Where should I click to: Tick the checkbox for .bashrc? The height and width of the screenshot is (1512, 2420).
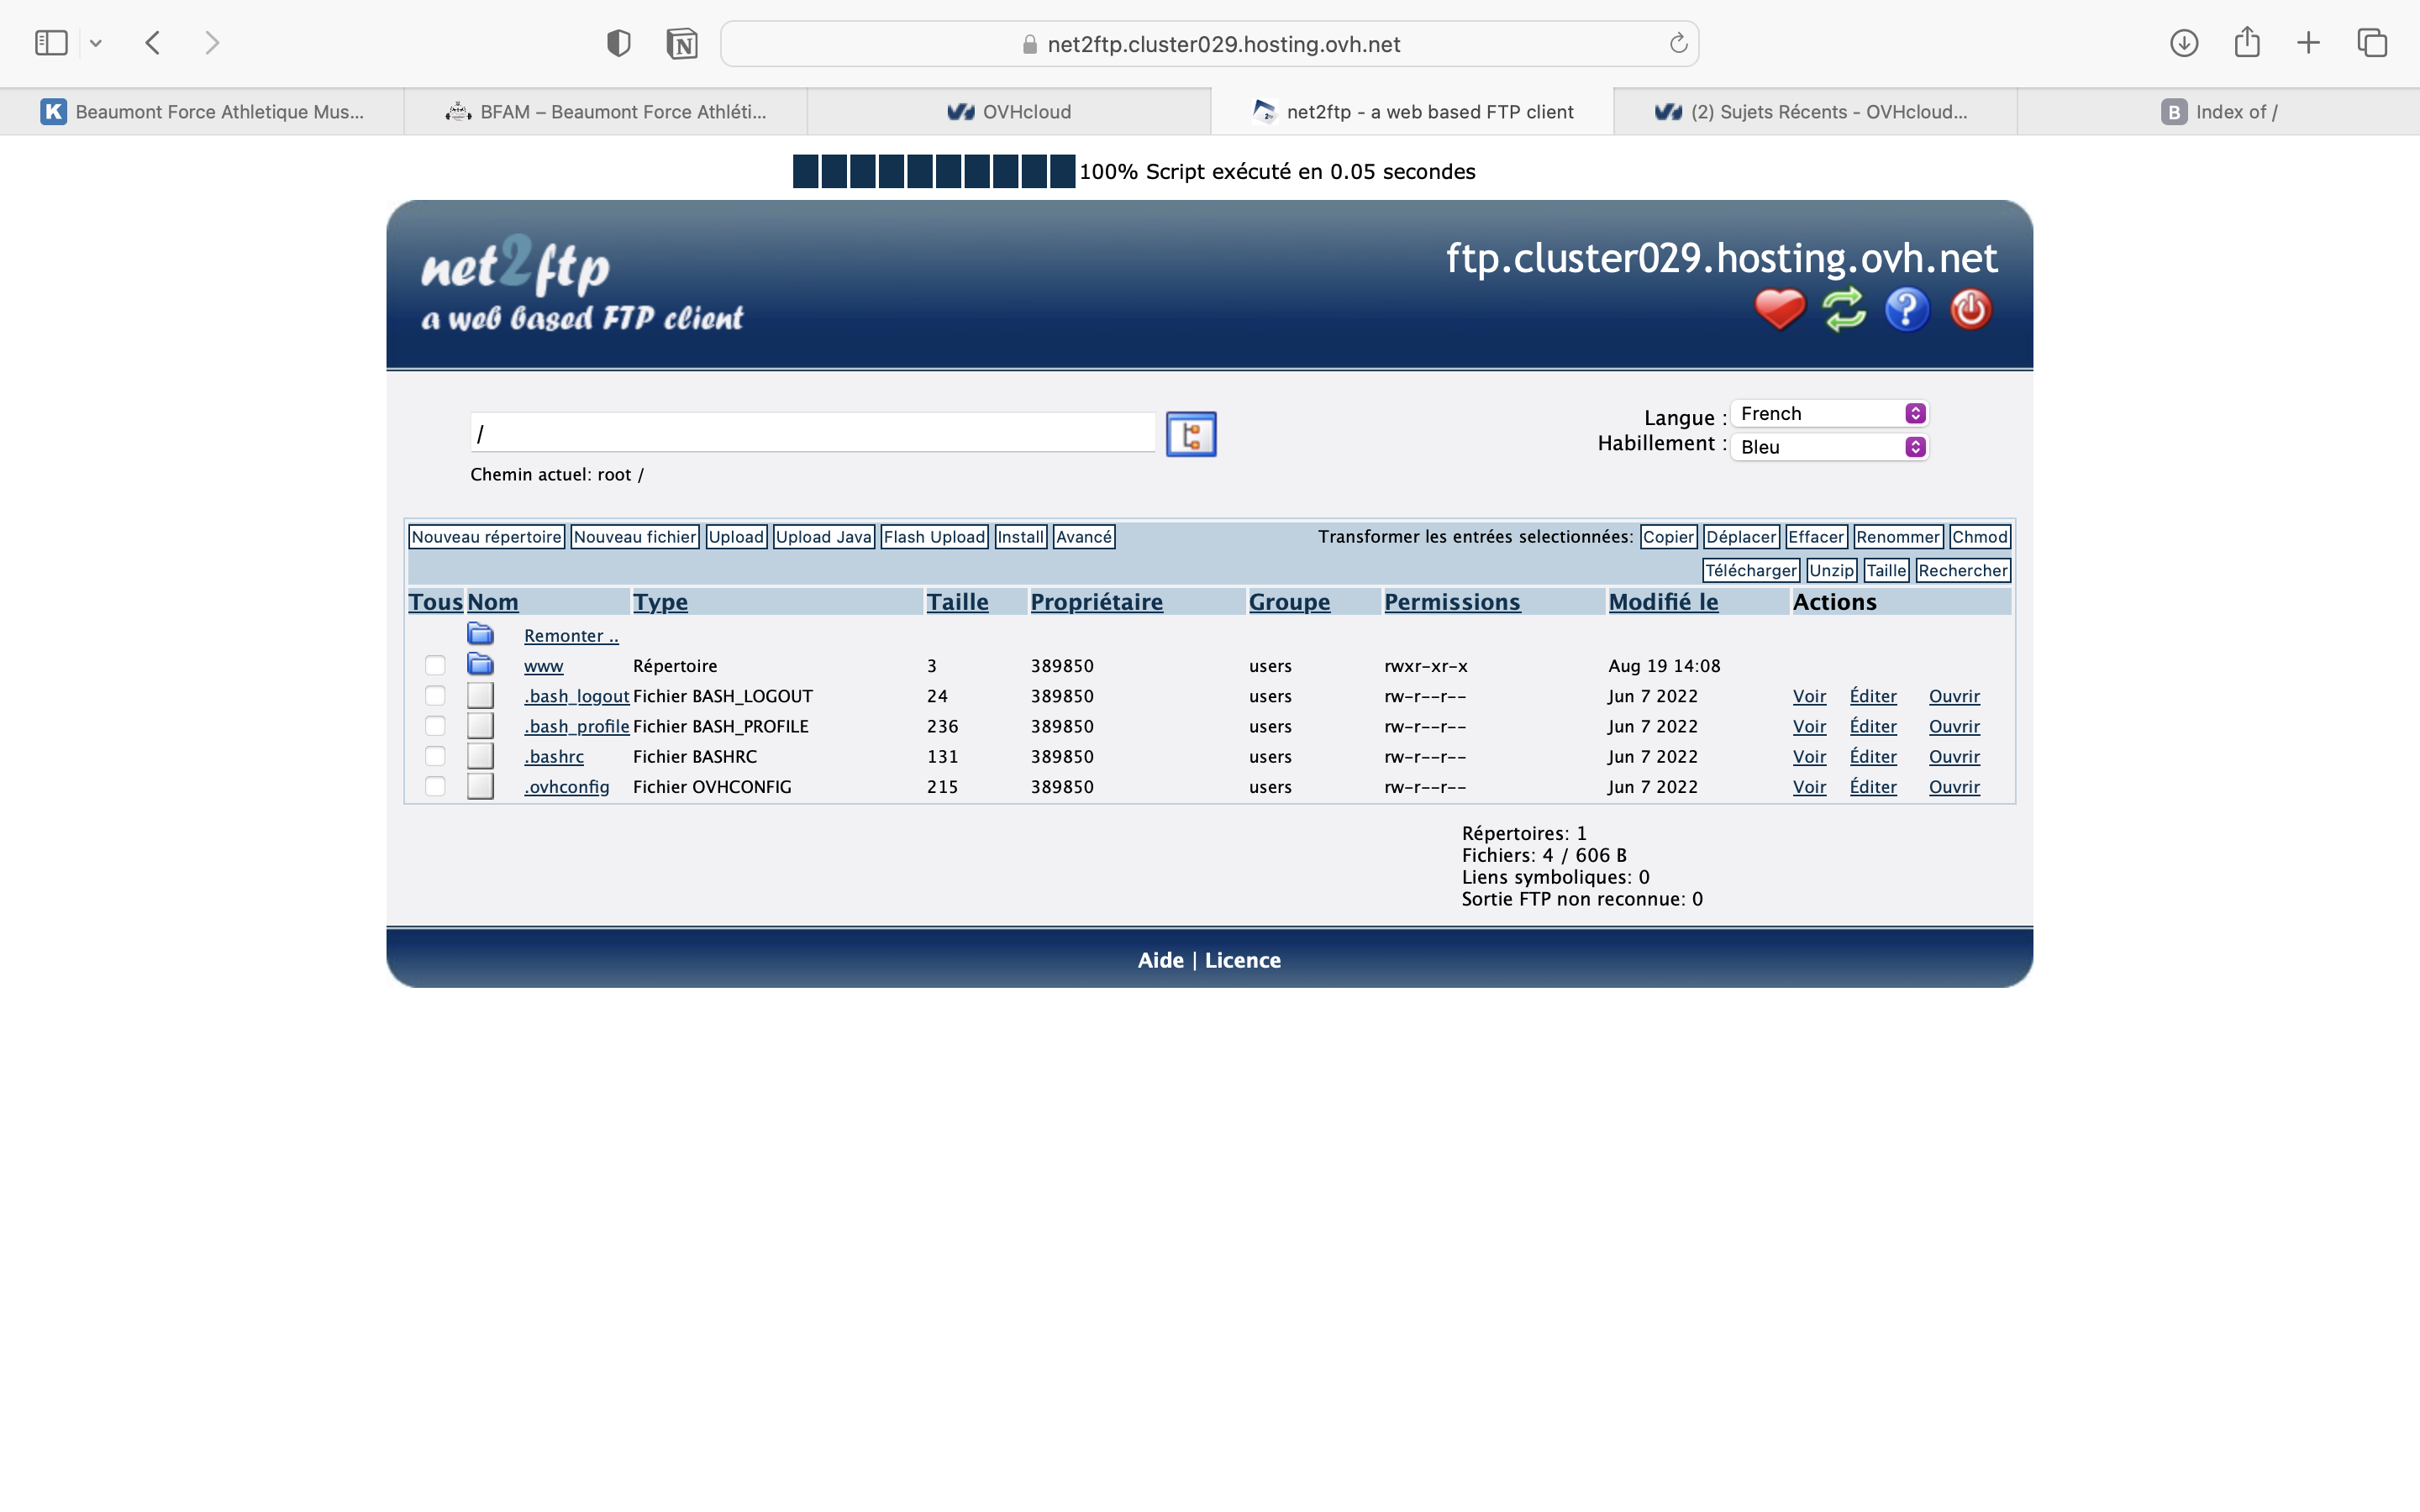(x=435, y=757)
